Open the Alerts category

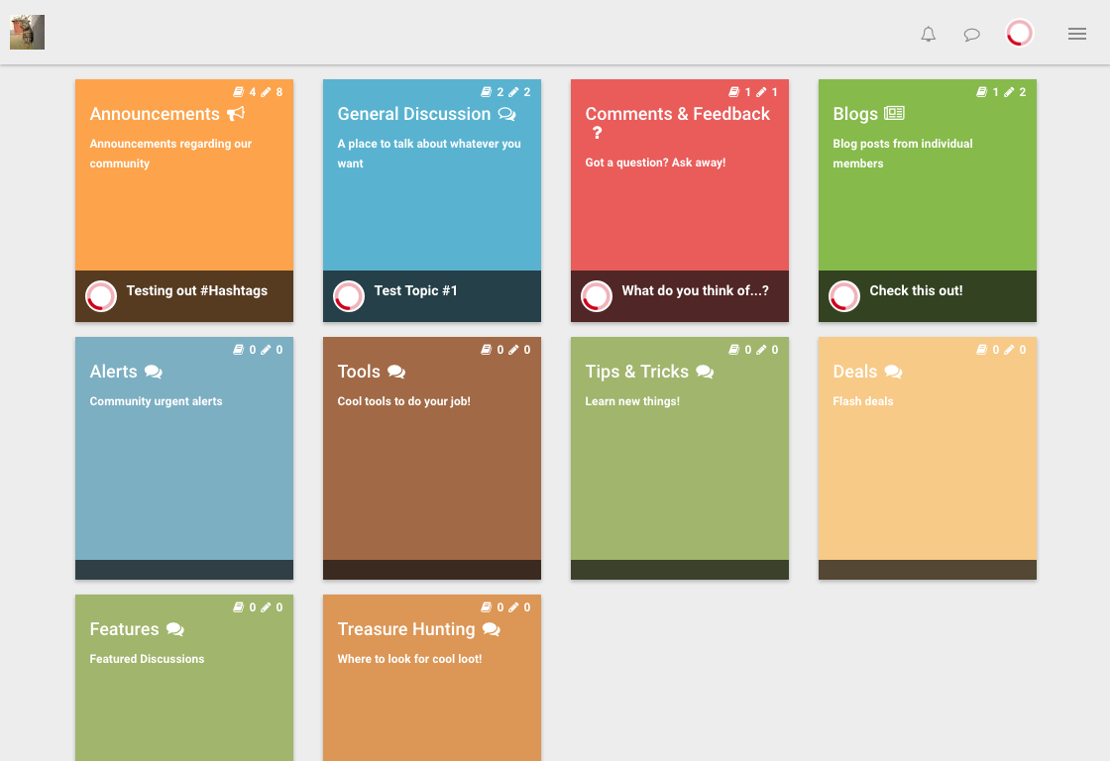(x=113, y=372)
